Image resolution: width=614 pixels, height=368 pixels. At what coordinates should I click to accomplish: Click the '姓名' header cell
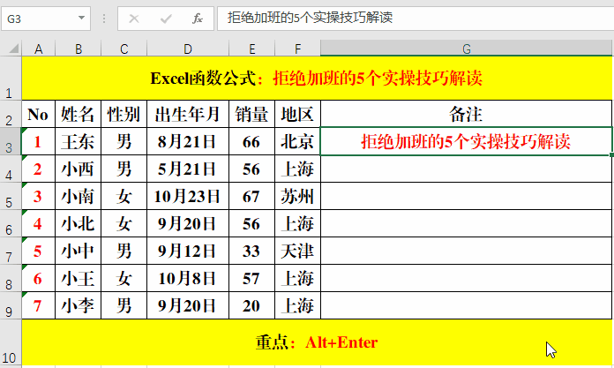point(79,114)
